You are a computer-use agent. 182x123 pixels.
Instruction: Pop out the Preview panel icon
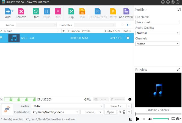178,69
